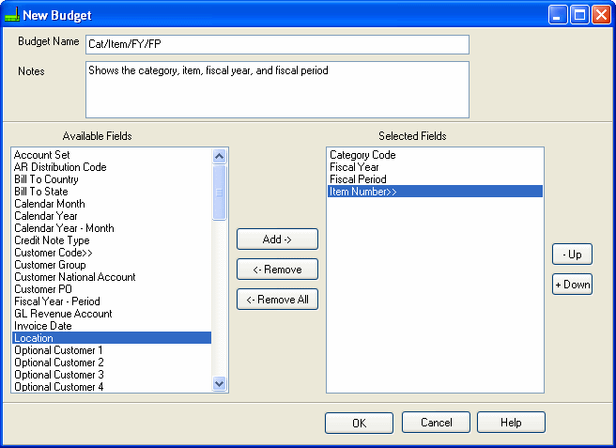Select Category Code in Selected Fields

362,155
